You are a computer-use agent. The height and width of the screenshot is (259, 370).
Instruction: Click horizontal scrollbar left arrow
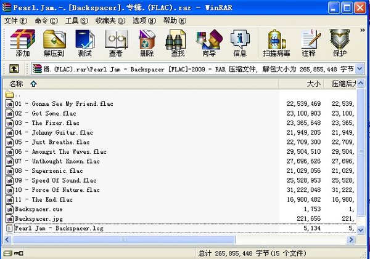(x=7, y=239)
